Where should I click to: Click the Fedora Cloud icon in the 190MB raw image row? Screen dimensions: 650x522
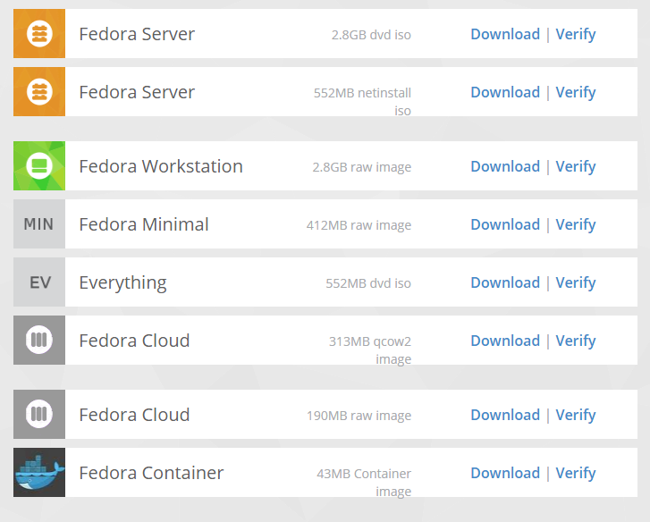39,414
